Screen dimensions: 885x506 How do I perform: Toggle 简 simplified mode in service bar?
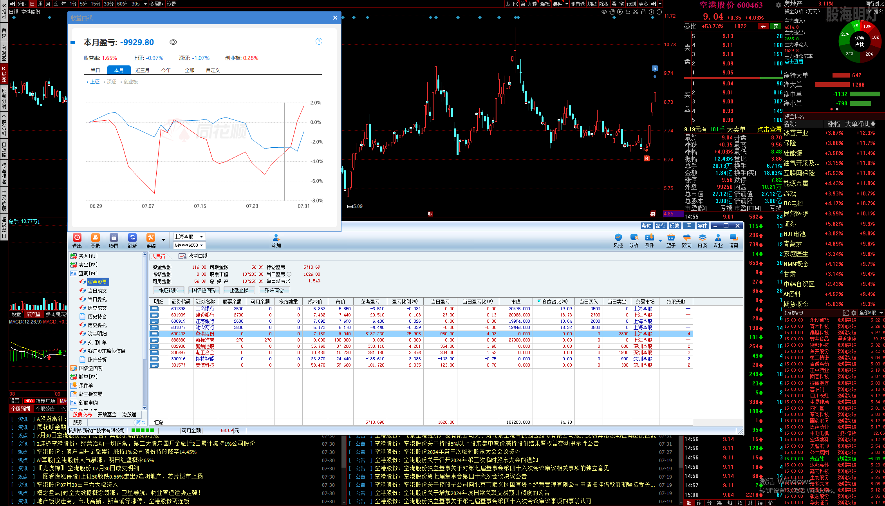(x=140, y=422)
